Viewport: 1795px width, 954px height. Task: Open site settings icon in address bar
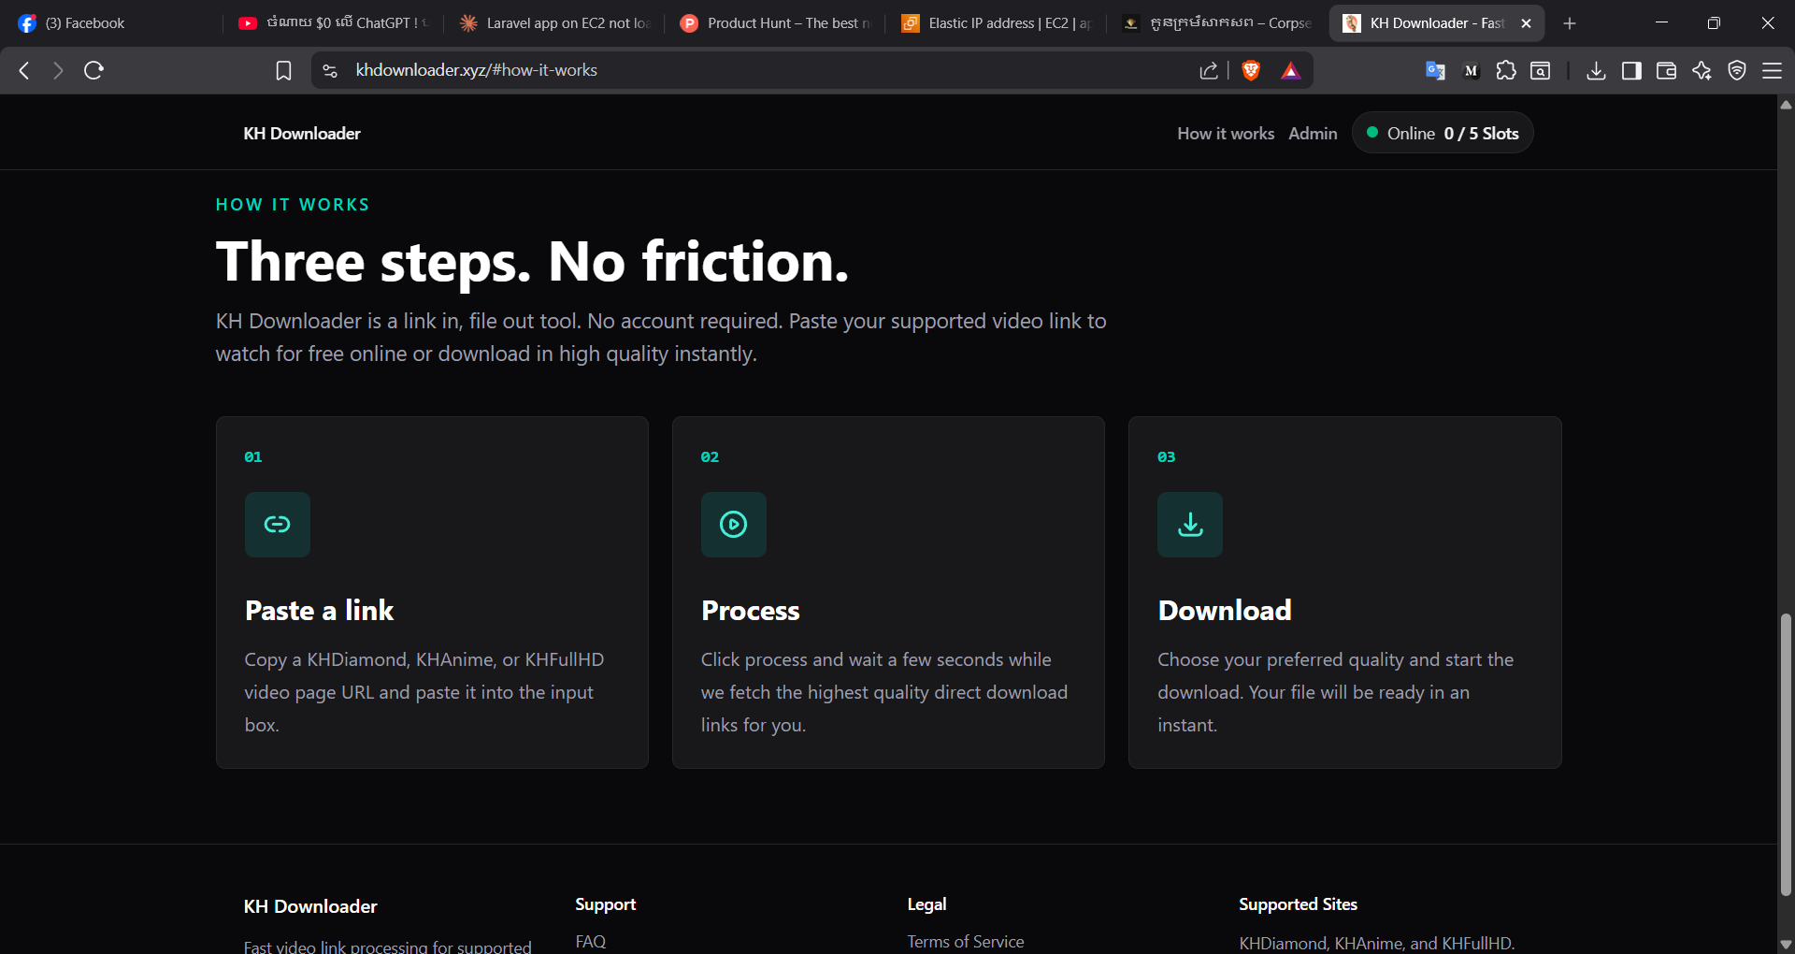pyautogui.click(x=330, y=70)
